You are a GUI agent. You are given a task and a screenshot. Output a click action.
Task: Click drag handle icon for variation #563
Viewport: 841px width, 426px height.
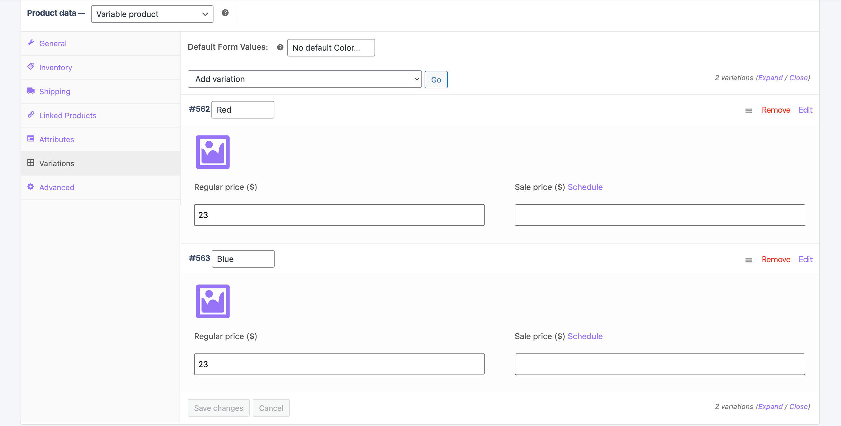pos(748,260)
